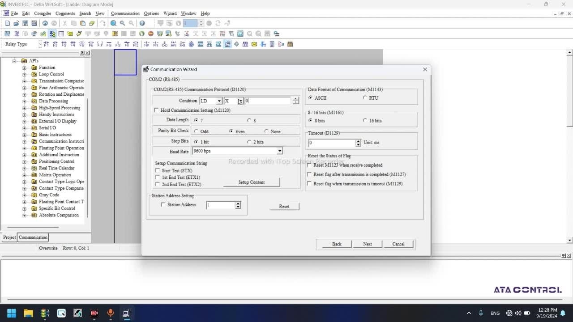Click the Setup Content button
The image size is (573, 322).
coord(251,182)
